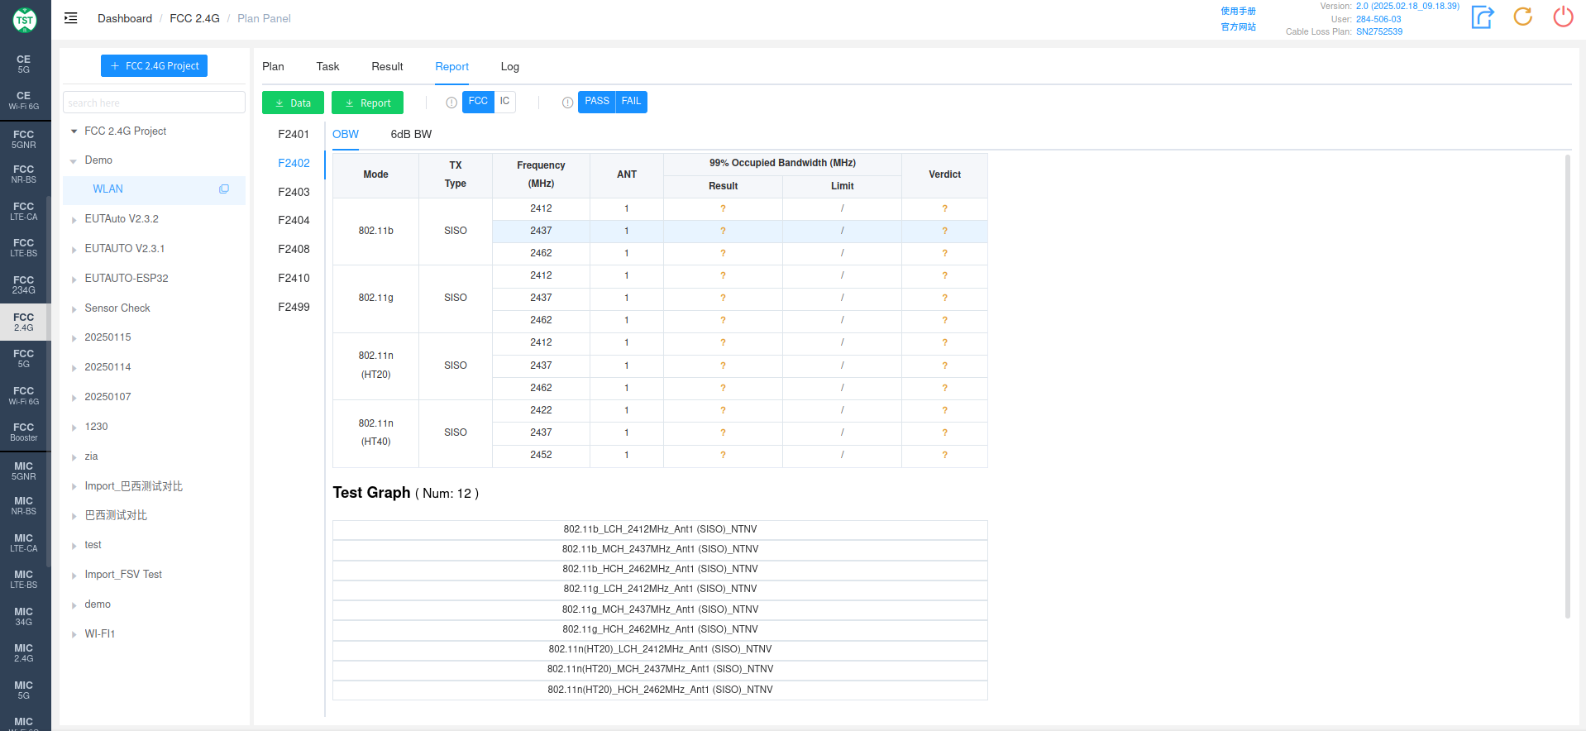Open MIC LTE-CA module in sidebar

pyautogui.click(x=24, y=543)
